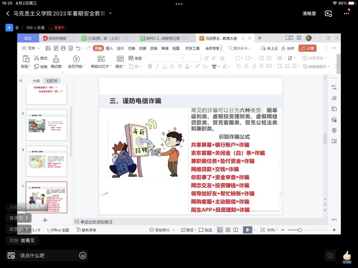The height and width of the screenshot is (268, 358).
Task: Click the 协作 collaborate button
Action: (x=288, y=49)
